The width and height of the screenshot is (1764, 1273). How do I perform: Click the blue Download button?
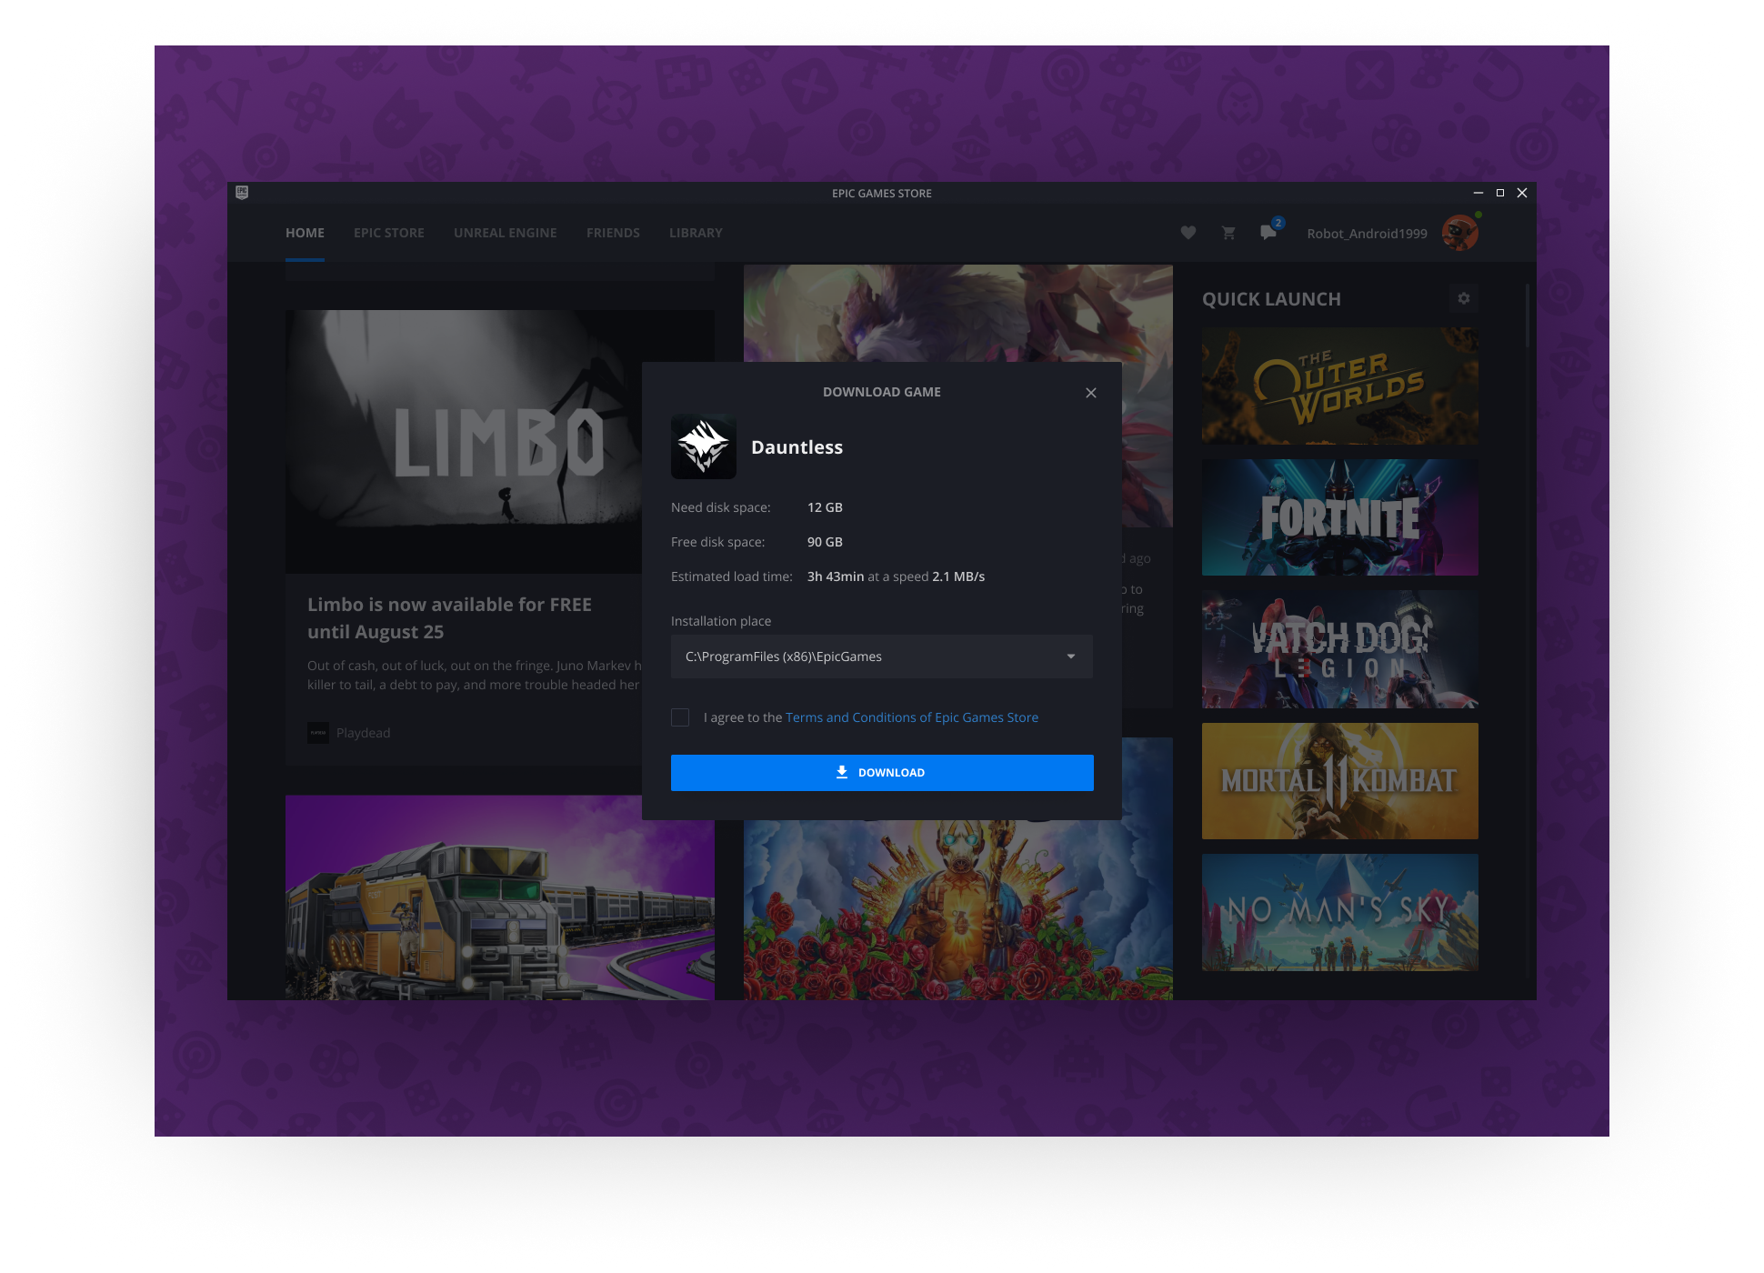(x=882, y=773)
